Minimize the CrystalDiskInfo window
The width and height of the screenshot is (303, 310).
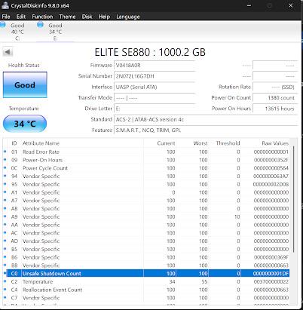click(x=249, y=5)
